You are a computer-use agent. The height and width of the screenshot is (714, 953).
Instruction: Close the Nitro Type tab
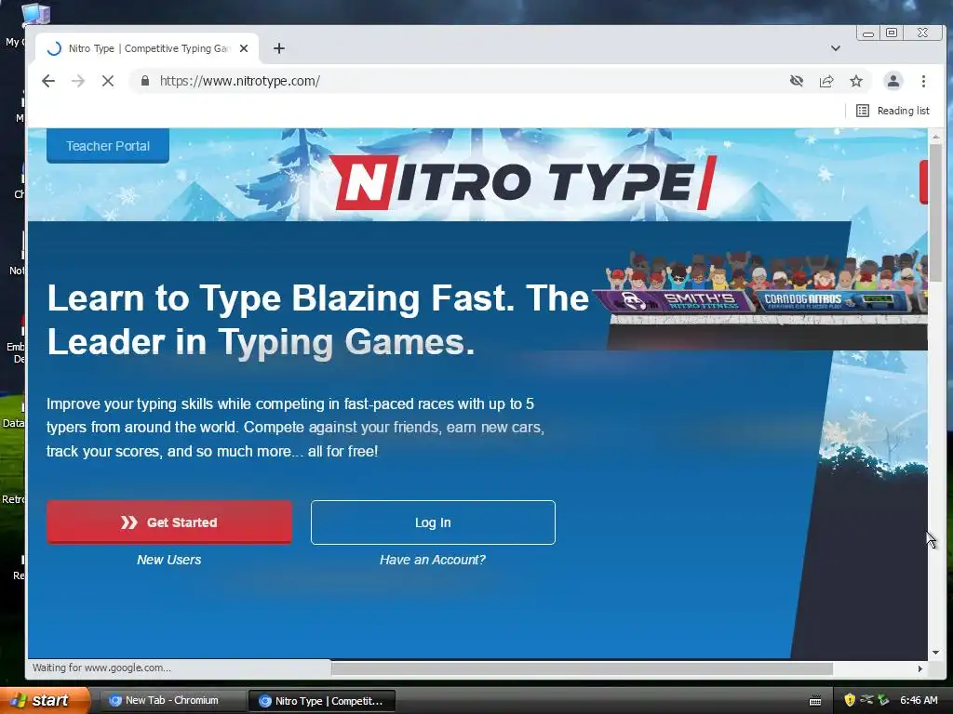pos(244,48)
